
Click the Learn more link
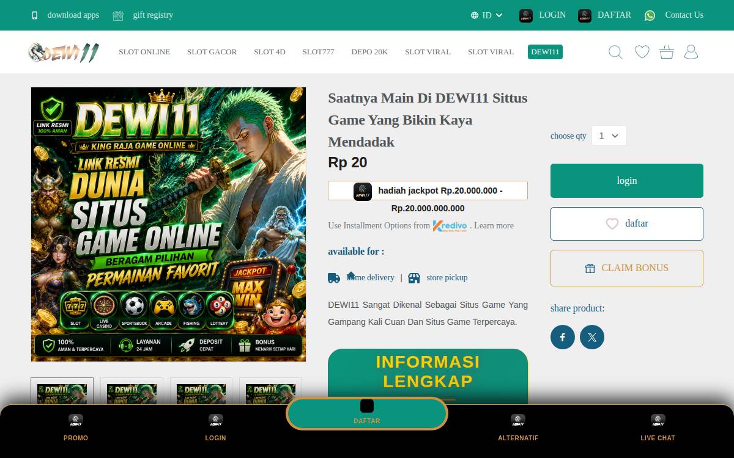click(494, 226)
